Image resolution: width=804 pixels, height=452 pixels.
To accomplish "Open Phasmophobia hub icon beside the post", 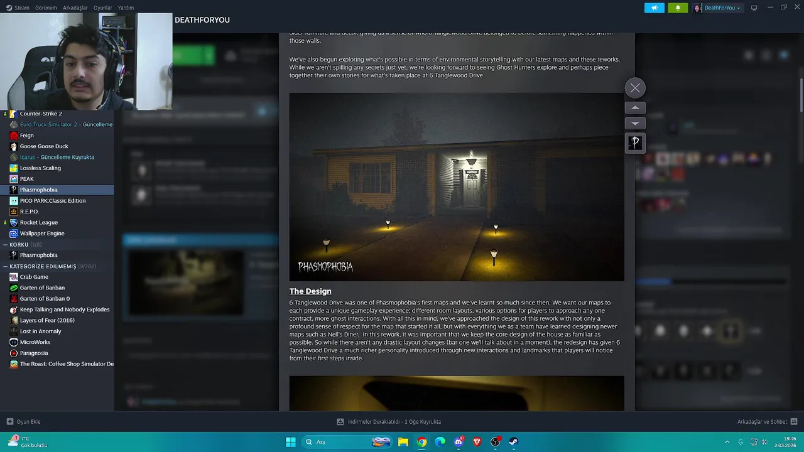I will tap(635, 143).
